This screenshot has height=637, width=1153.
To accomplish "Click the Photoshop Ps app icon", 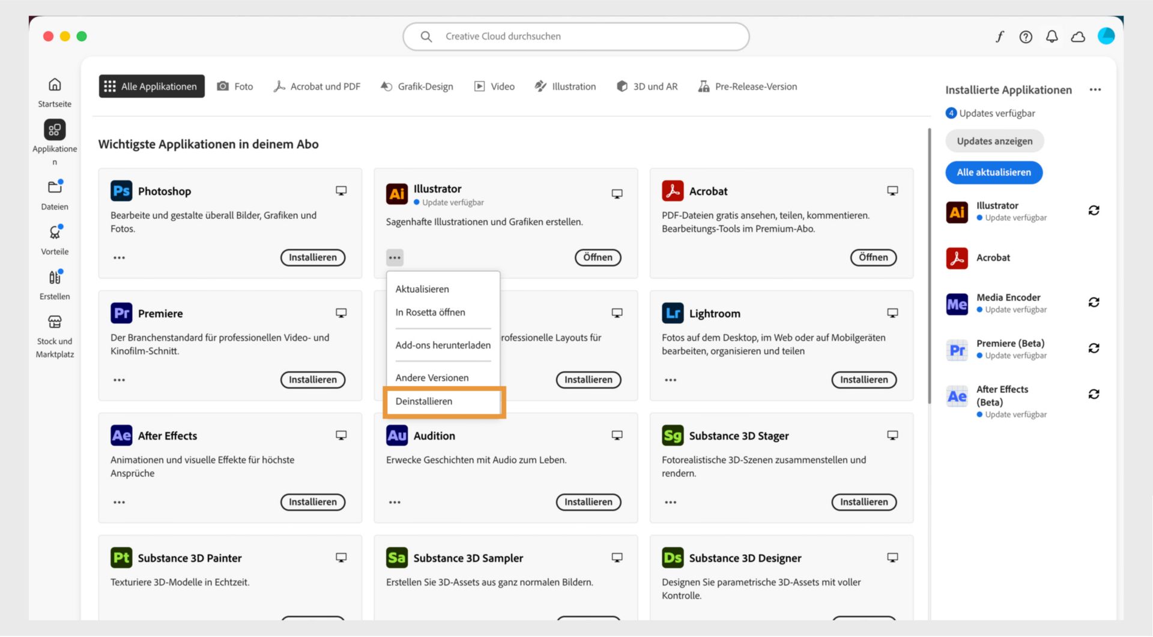I will 121,191.
